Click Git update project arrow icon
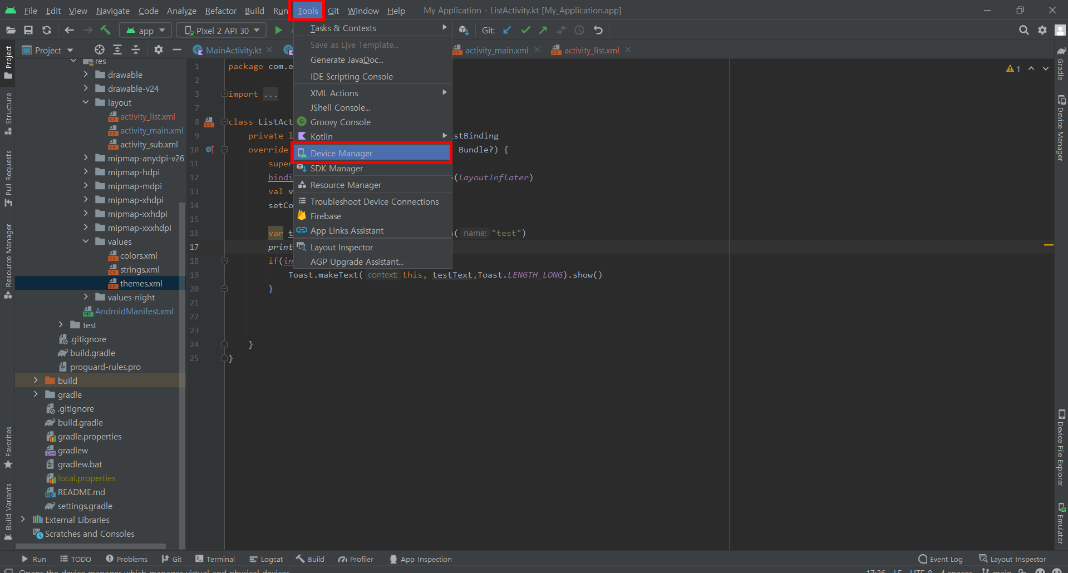The height and width of the screenshot is (573, 1068). click(x=507, y=30)
